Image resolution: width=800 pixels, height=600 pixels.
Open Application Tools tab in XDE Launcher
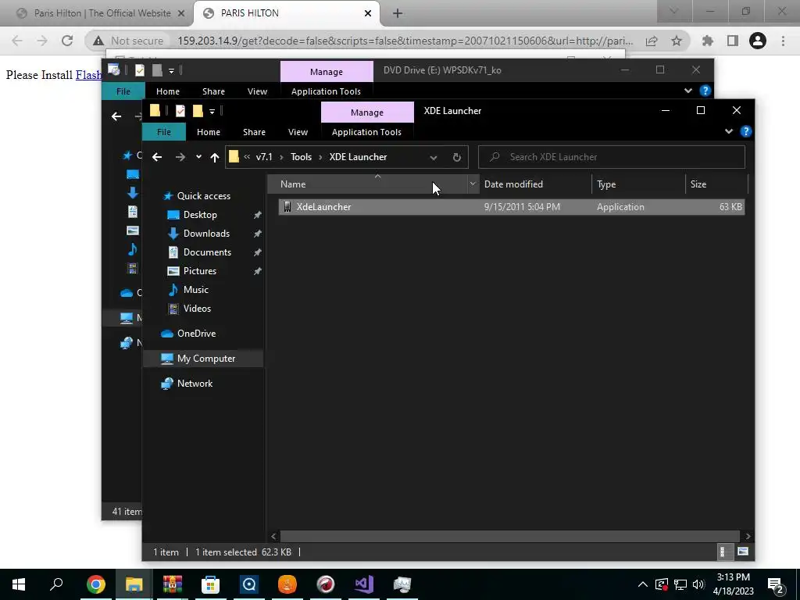(x=366, y=131)
